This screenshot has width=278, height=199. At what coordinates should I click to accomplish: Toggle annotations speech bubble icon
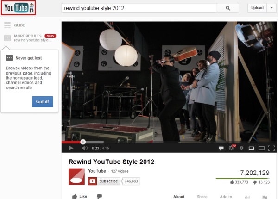(x=221, y=148)
